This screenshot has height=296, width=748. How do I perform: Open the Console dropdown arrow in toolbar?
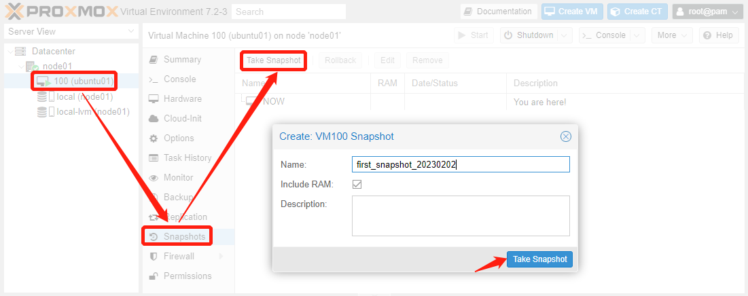[x=638, y=35]
